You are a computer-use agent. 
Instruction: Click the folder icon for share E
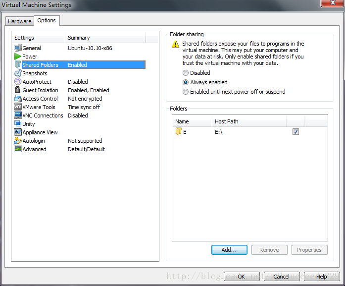point(179,131)
